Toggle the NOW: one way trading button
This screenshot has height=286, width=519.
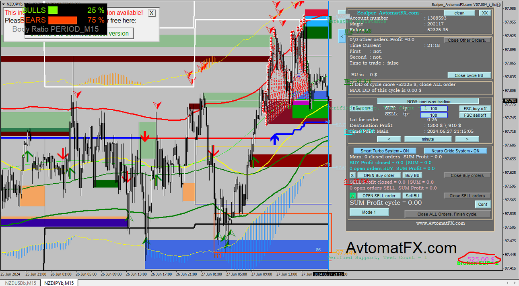pos(428,101)
